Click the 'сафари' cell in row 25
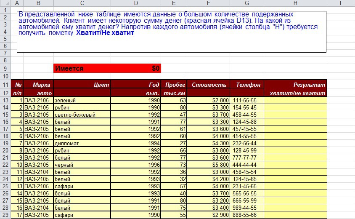This screenshot has width=355, height=219. pyautogui.click(x=82, y=186)
